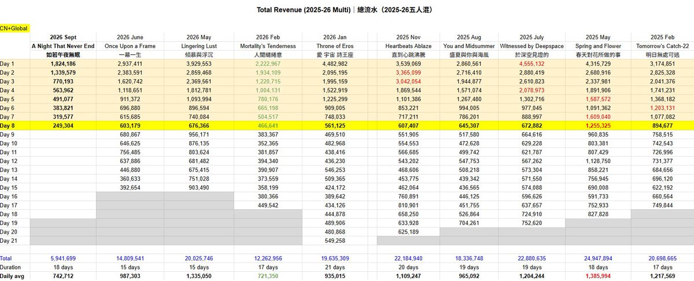694x281 pixels.
Task: Select the highlighted Day 8 row label
Action: (9, 125)
